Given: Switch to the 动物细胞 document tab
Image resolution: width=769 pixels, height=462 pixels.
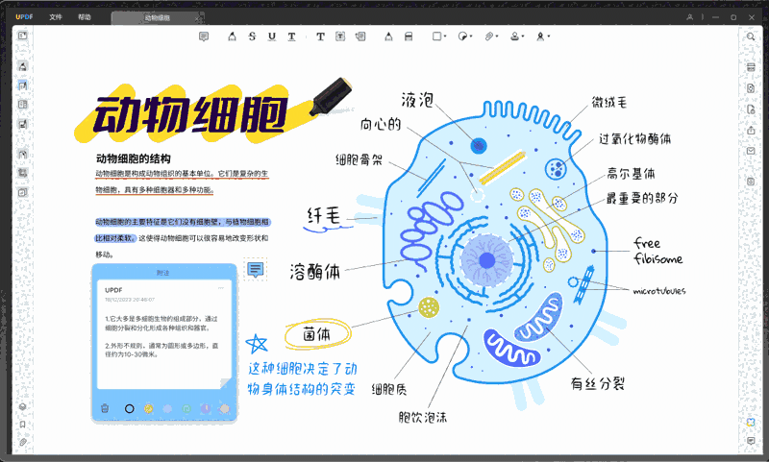Looking at the screenshot, I should click(x=157, y=18).
